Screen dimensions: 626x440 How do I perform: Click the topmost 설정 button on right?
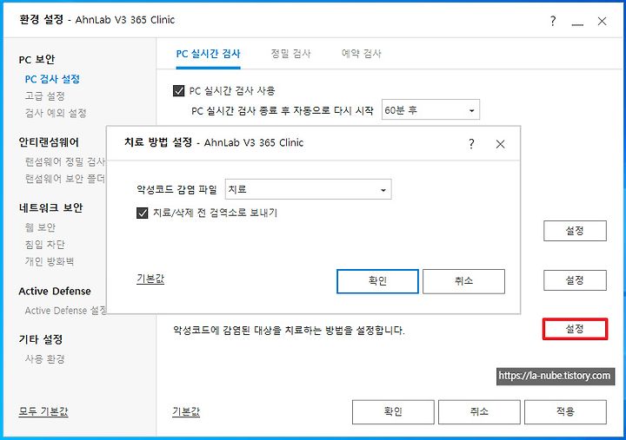(575, 231)
